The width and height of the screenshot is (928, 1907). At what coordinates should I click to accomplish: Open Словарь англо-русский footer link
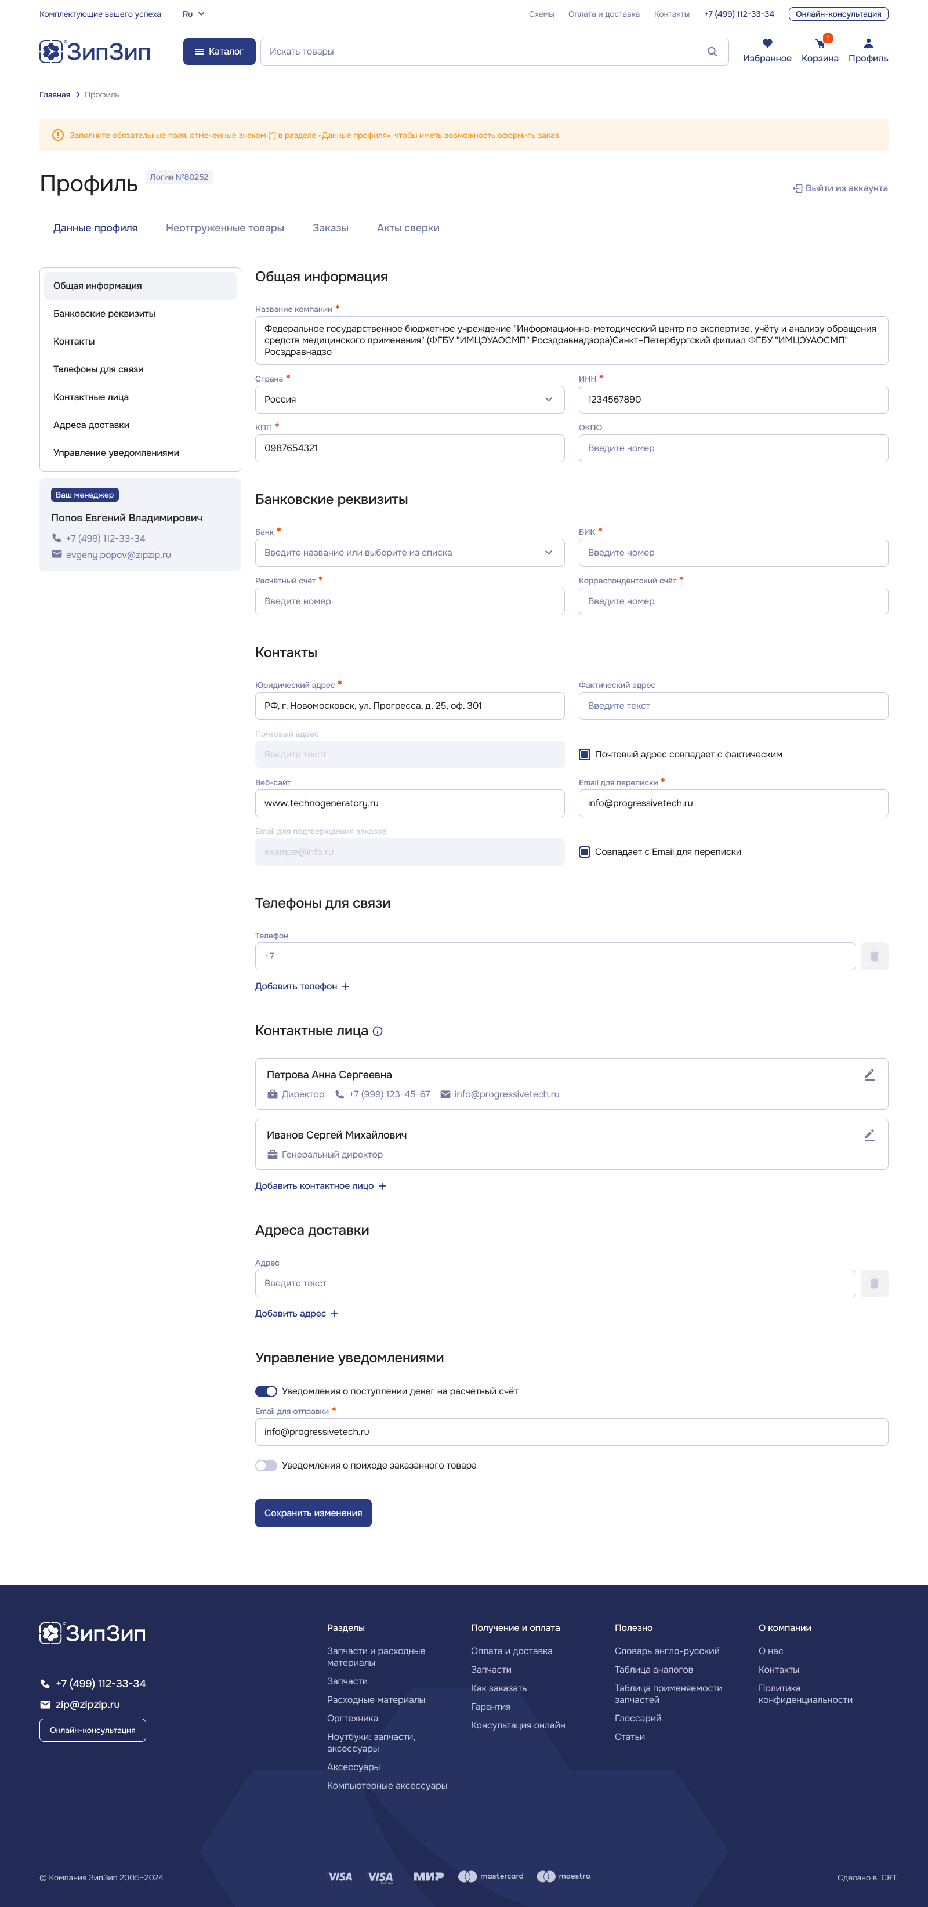point(667,1651)
